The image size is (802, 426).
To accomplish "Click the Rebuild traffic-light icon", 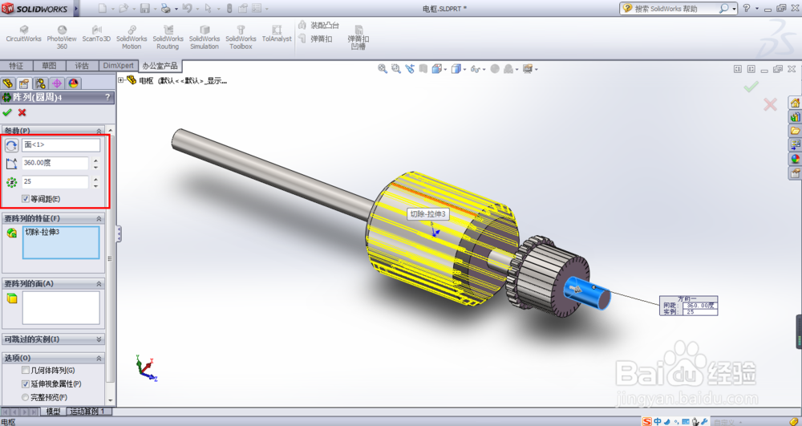I will (229, 8).
